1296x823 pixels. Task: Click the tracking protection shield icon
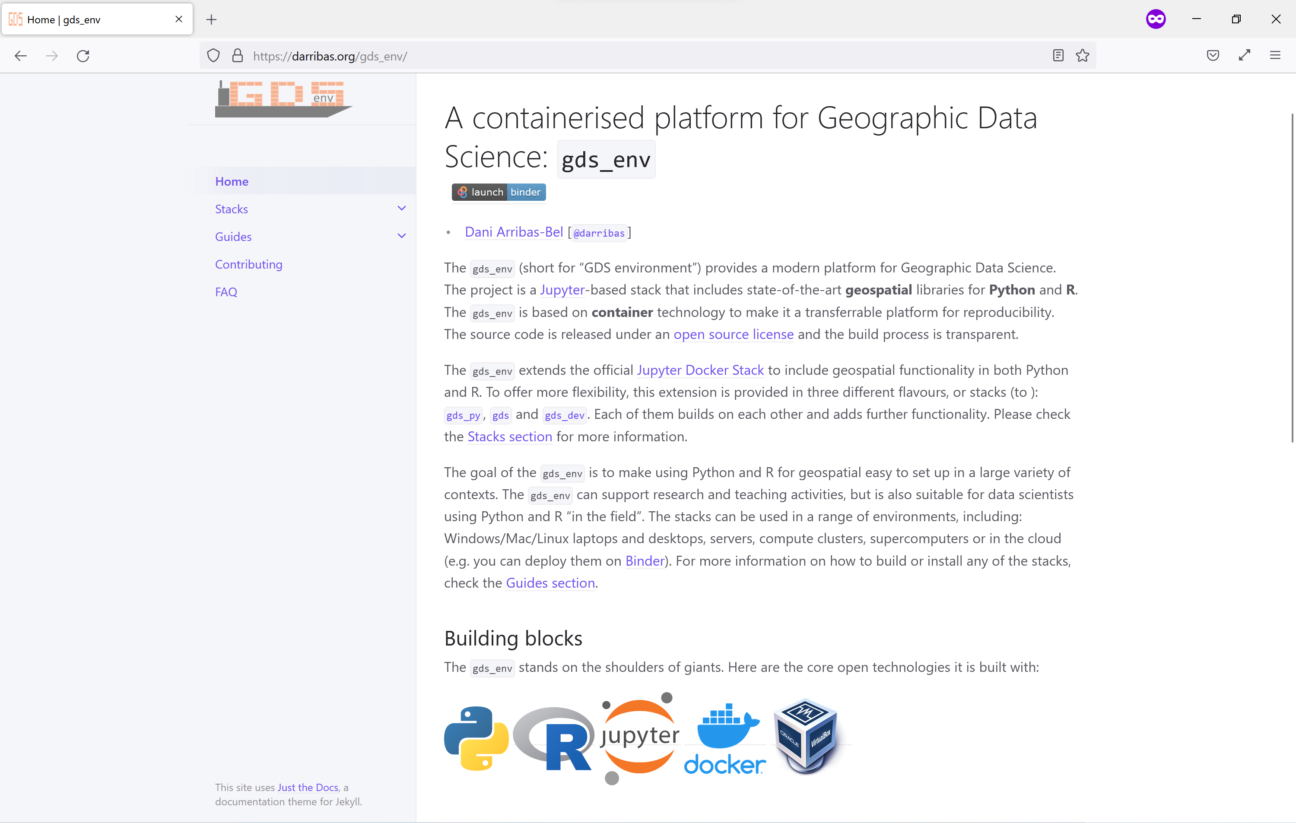[x=213, y=56]
